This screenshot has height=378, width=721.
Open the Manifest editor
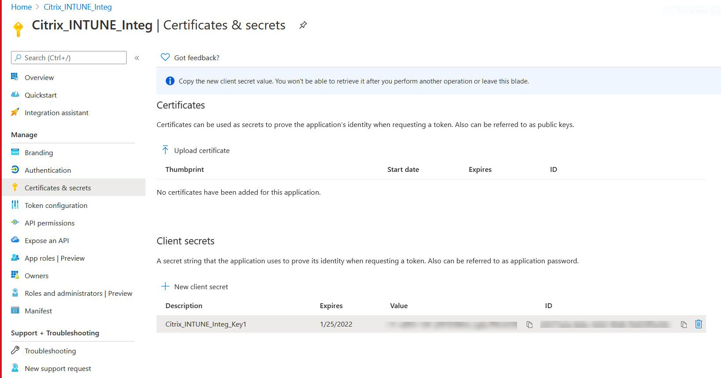coord(38,311)
